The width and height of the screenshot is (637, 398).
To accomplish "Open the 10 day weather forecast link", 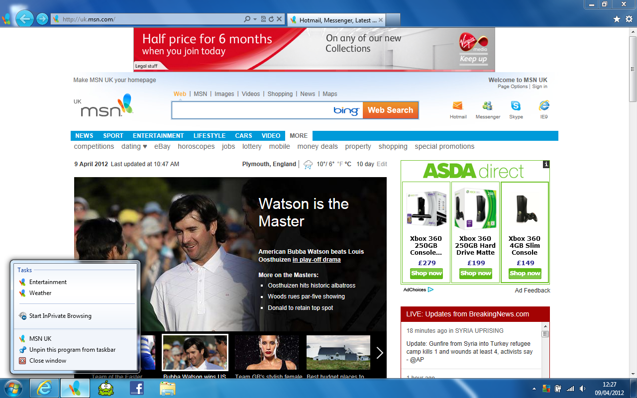I will tap(365, 164).
